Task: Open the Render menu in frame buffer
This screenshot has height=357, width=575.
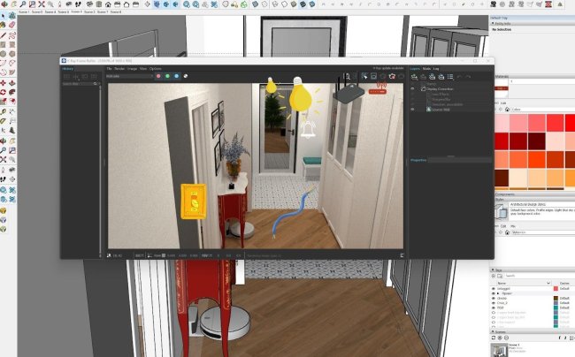Action: (119, 68)
